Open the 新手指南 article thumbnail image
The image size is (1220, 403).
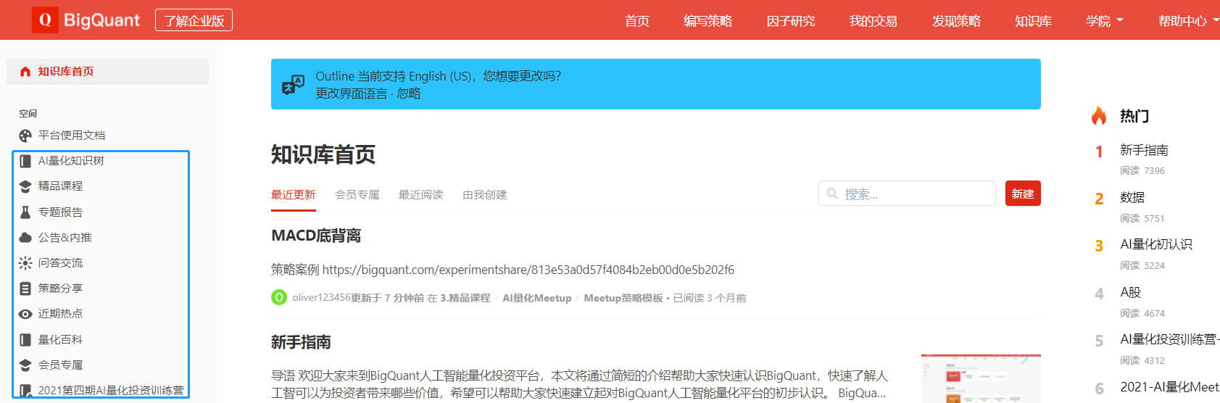tap(981, 378)
